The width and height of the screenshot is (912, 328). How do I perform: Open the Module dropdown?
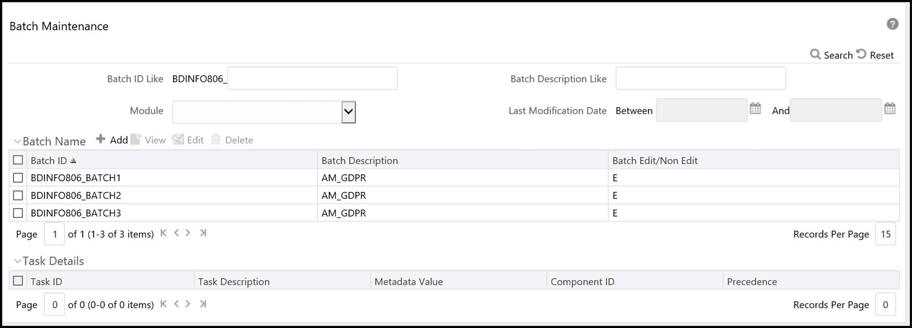pyautogui.click(x=348, y=112)
